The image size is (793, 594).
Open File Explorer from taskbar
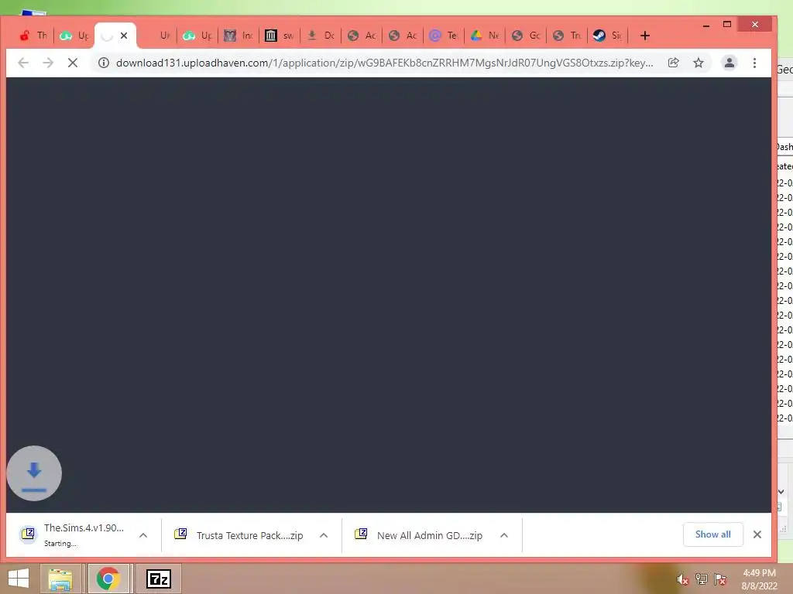pyautogui.click(x=60, y=579)
